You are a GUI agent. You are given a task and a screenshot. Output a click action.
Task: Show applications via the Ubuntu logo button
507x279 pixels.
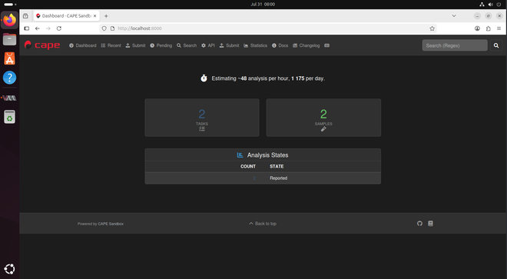(x=10, y=269)
